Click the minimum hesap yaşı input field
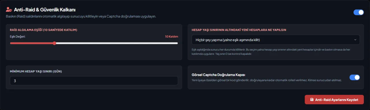 pos(94,81)
